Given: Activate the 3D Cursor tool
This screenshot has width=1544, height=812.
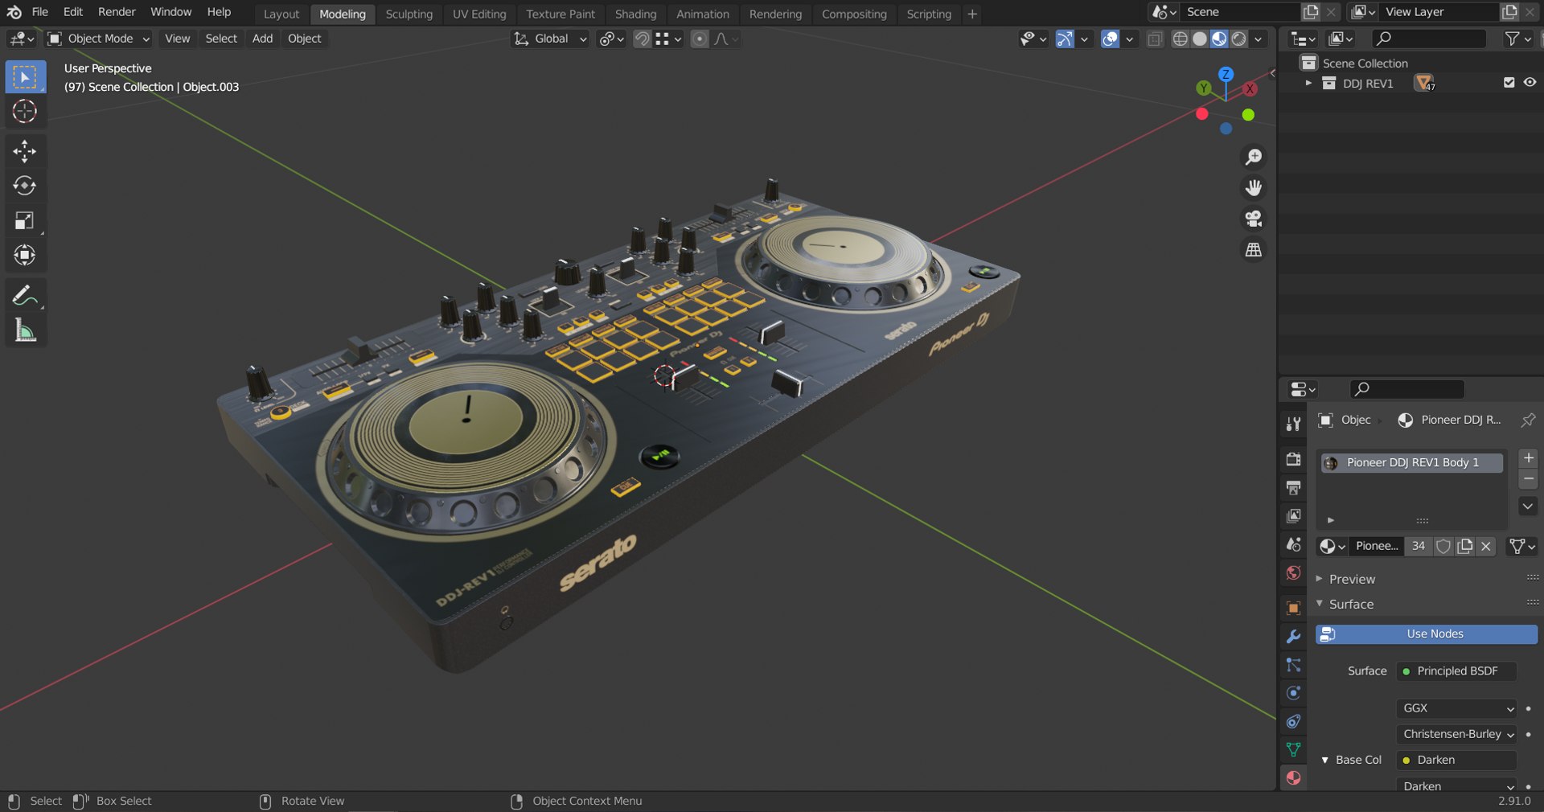Looking at the screenshot, I should tap(25, 111).
